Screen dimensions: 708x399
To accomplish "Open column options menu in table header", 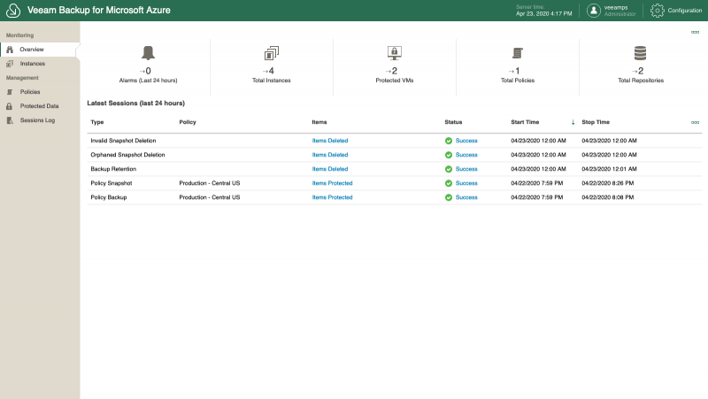I will [x=695, y=122].
